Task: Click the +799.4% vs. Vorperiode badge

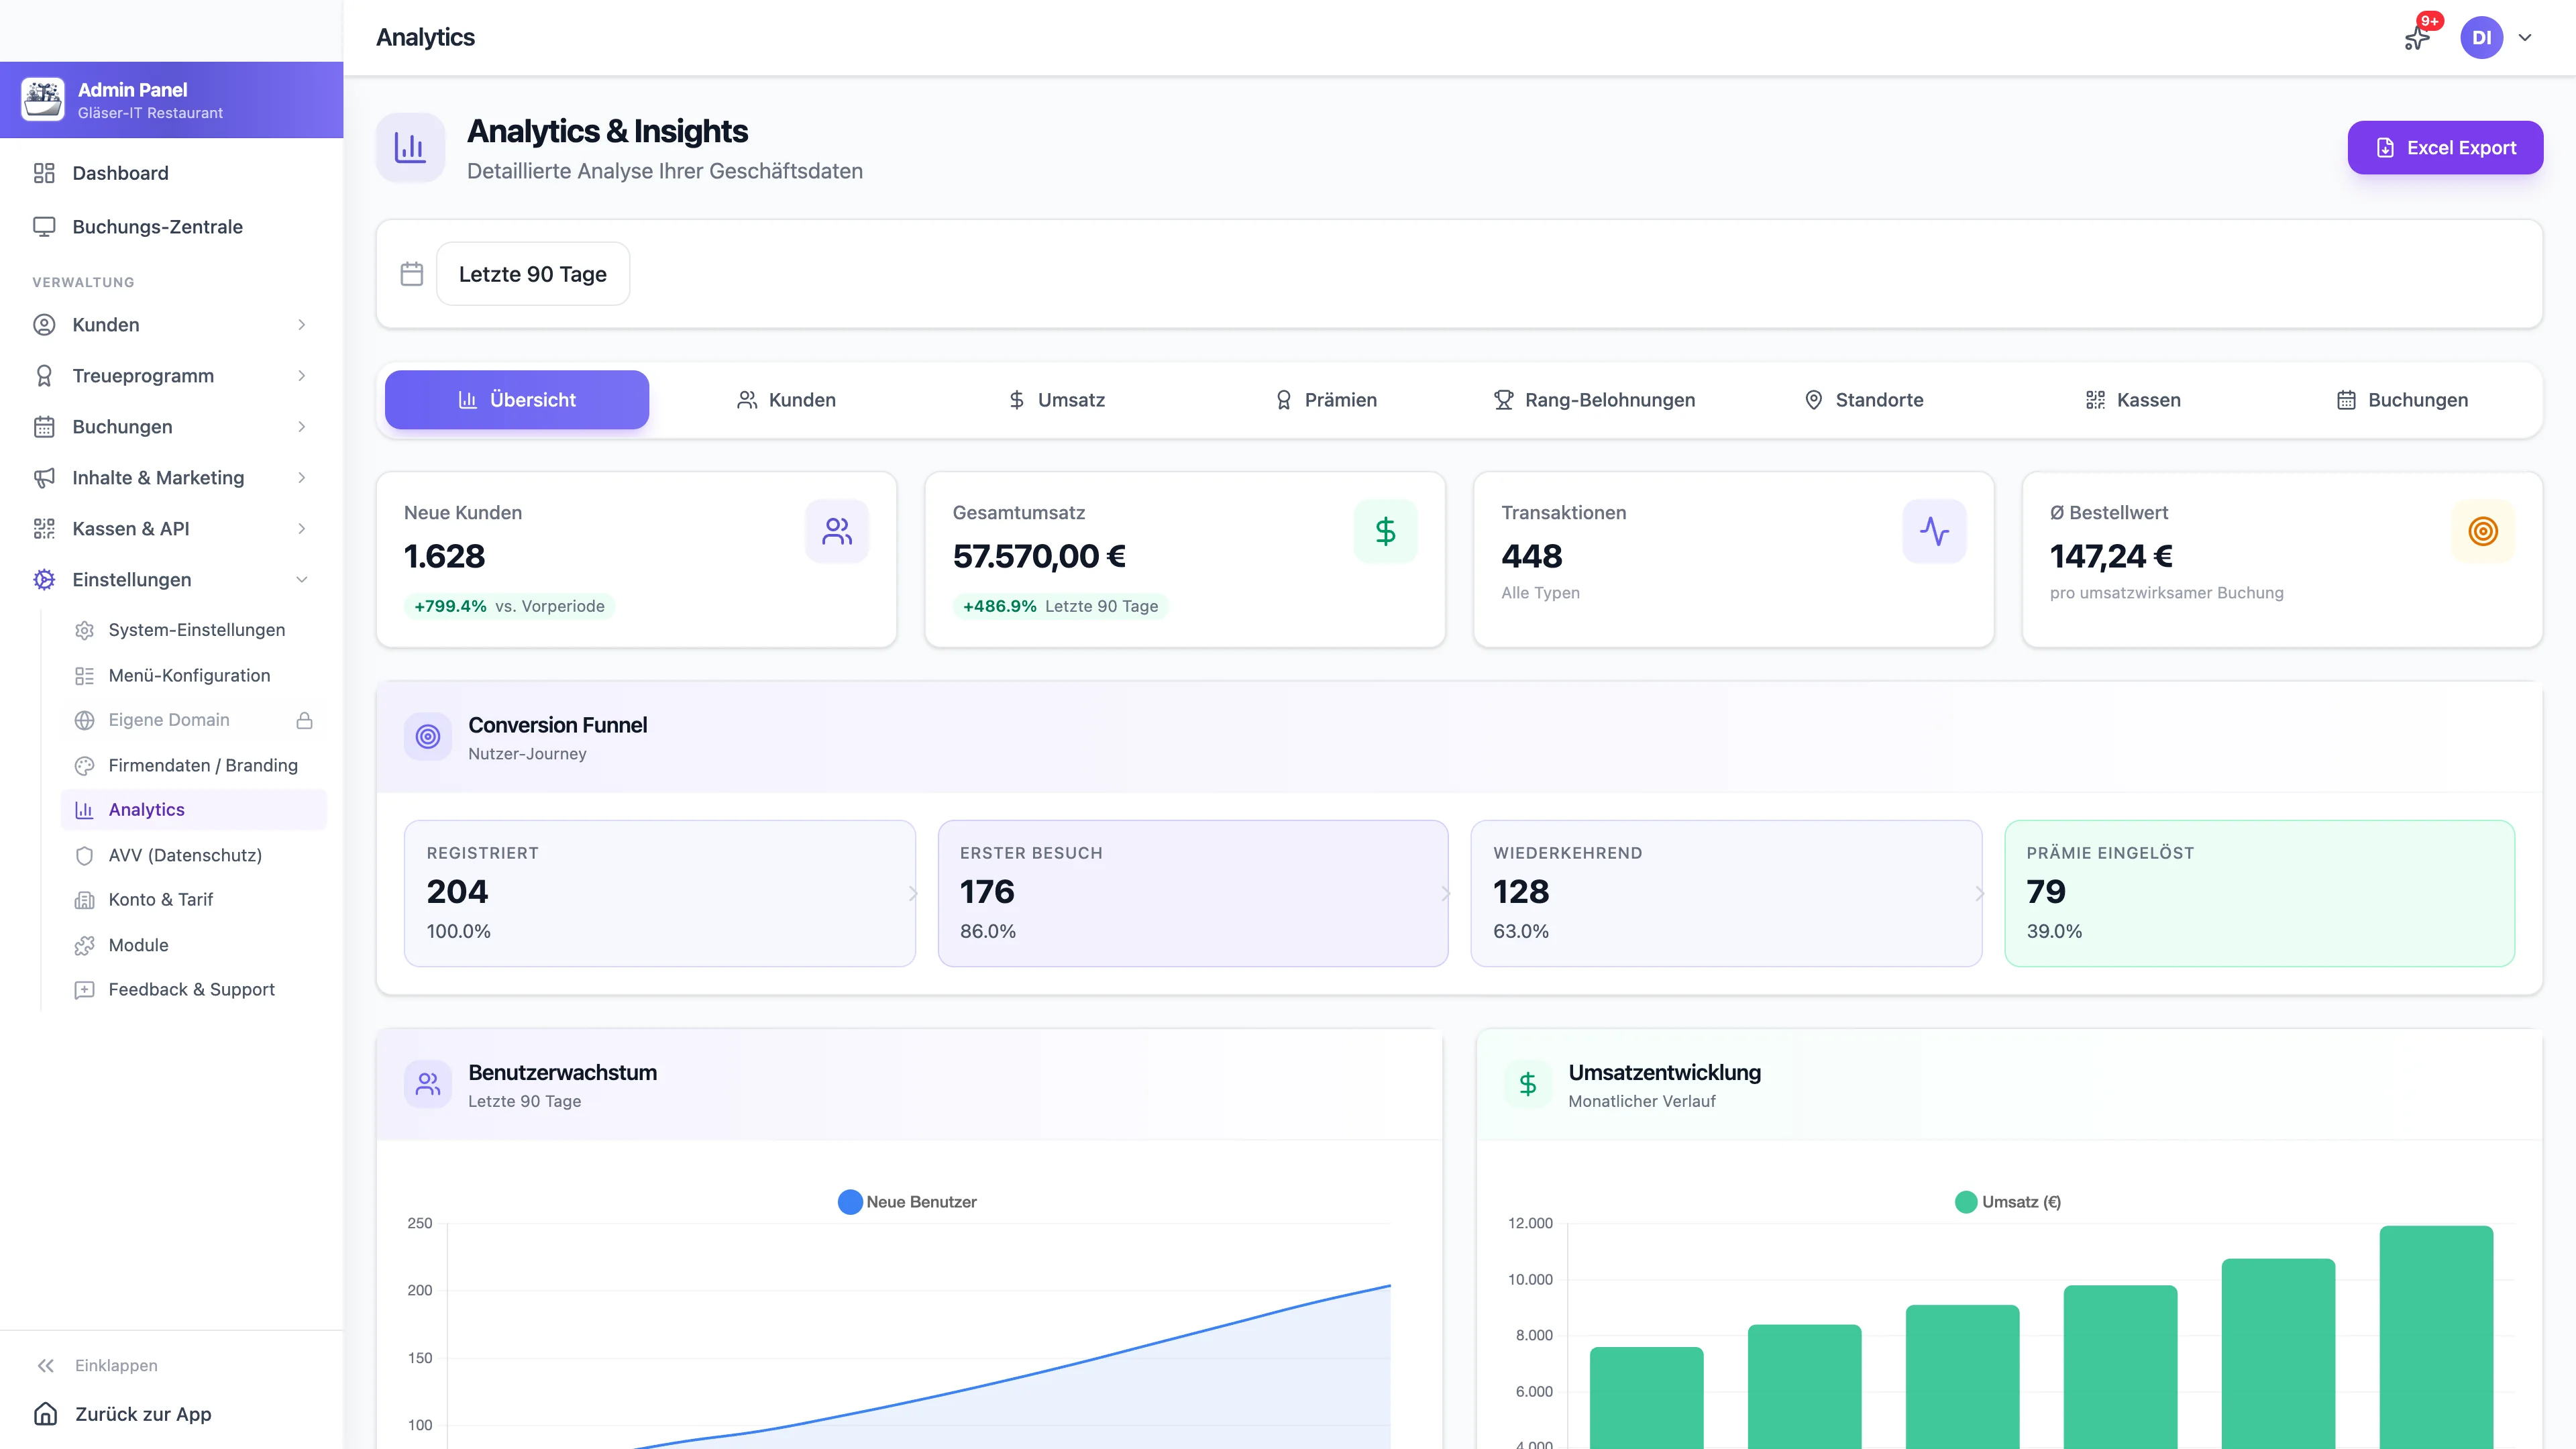Action: pos(509,606)
